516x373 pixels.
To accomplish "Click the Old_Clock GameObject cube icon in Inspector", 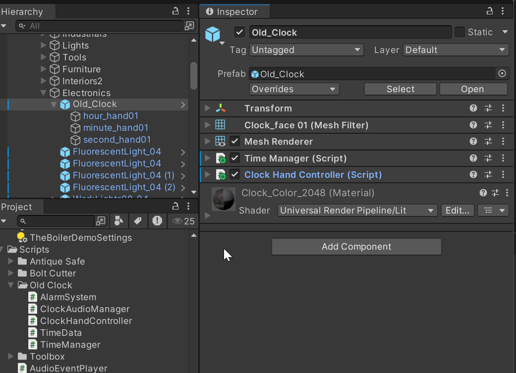I will [213, 34].
